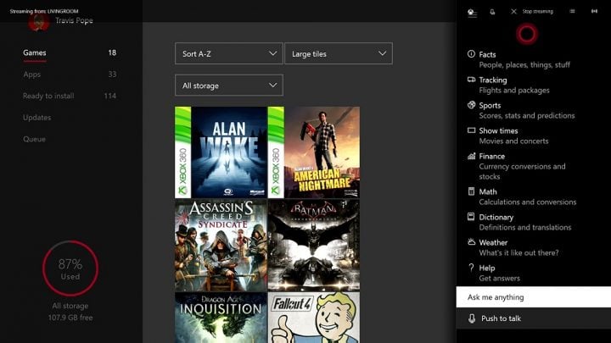Open the Fallout 4 tile
This screenshot has height=343, width=611.
tap(314, 318)
